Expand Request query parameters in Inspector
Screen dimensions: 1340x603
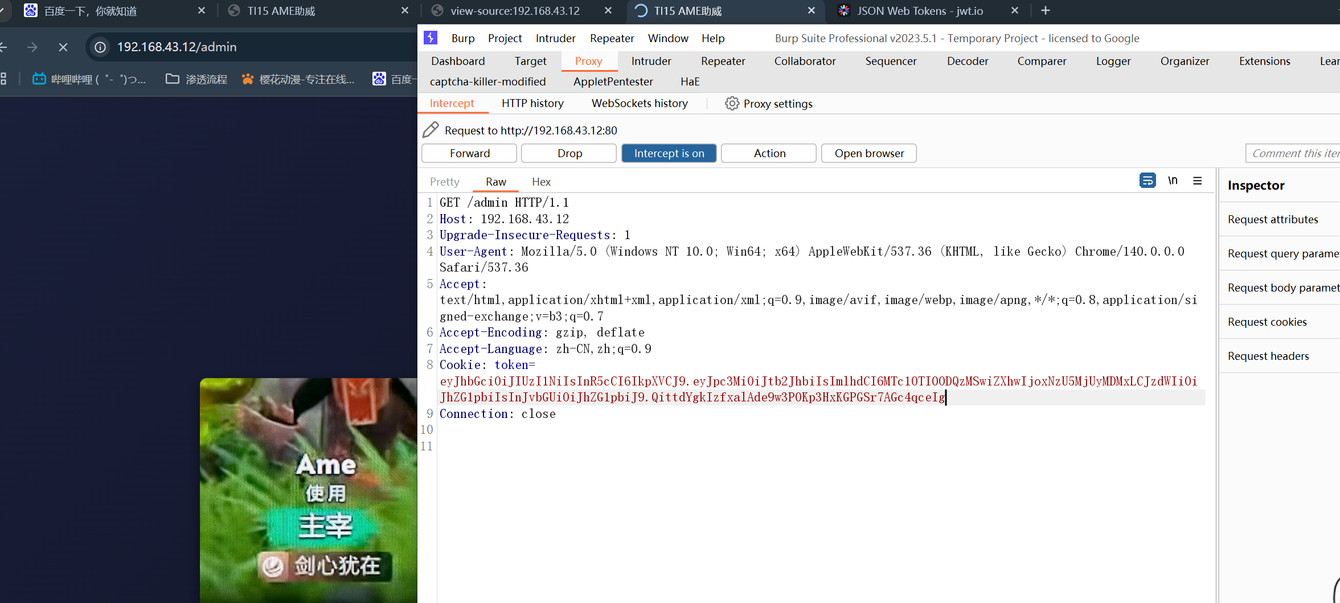click(1279, 253)
